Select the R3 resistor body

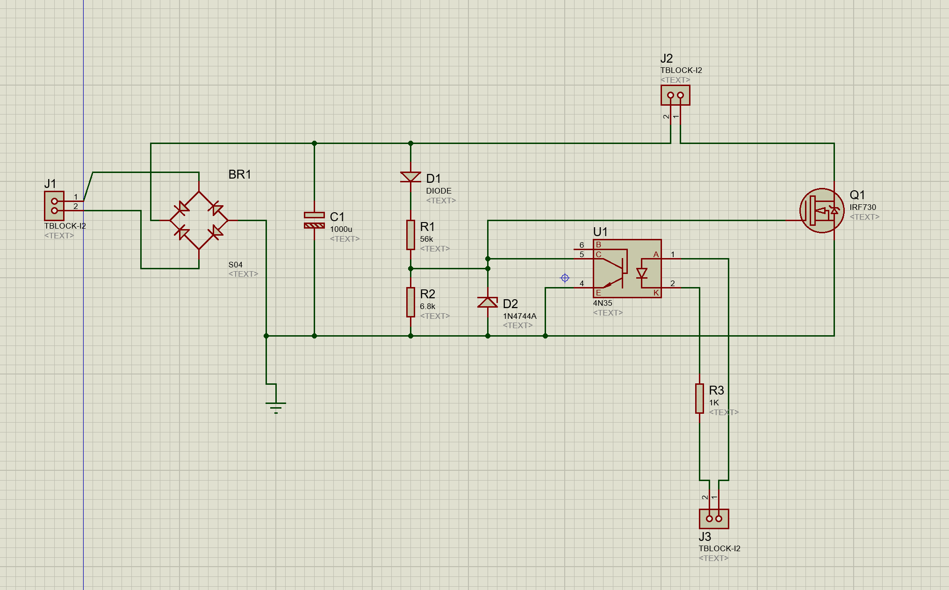pos(699,398)
